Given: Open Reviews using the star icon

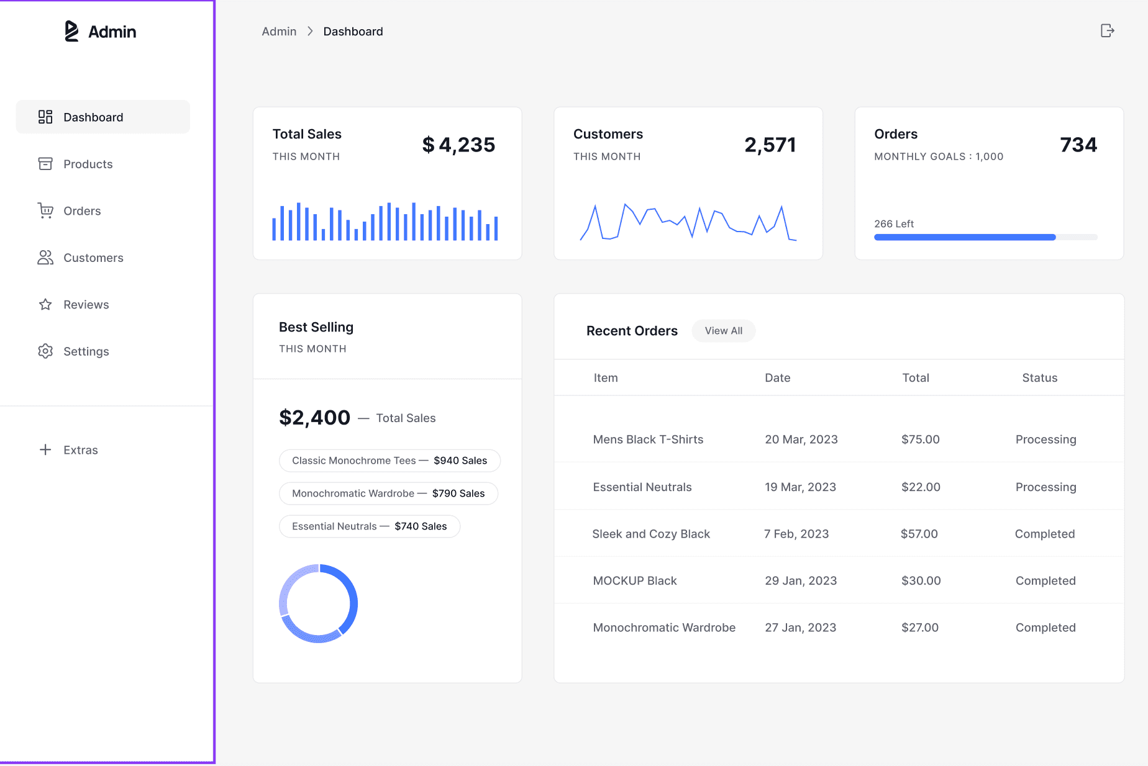Looking at the screenshot, I should click(x=45, y=304).
